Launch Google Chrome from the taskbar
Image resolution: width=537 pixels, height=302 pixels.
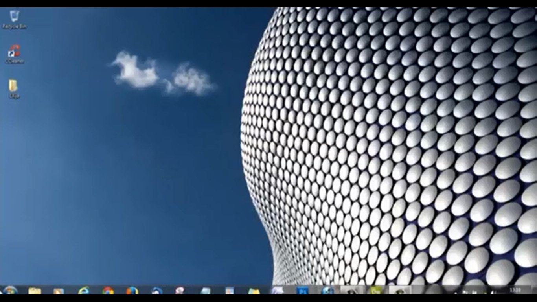pyautogui.click(x=108, y=291)
